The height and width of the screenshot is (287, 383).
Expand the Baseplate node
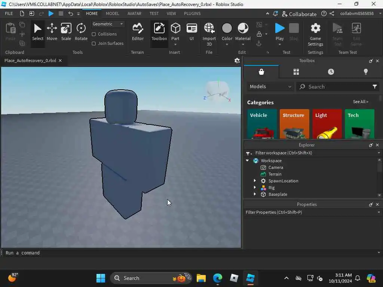pos(255,194)
